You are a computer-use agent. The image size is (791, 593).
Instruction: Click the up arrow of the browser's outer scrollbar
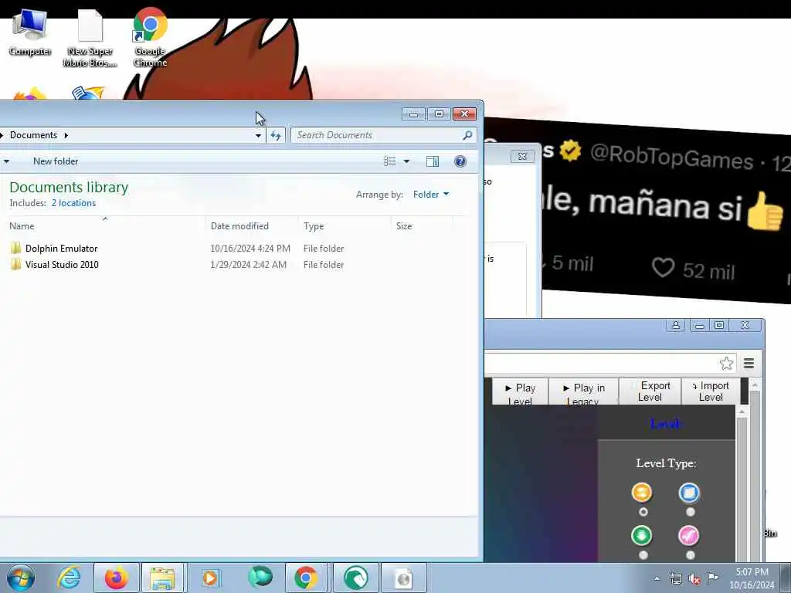click(755, 385)
